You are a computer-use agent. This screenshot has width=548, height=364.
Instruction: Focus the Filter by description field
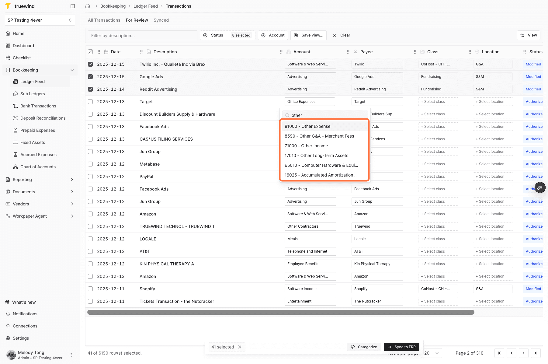click(143, 35)
